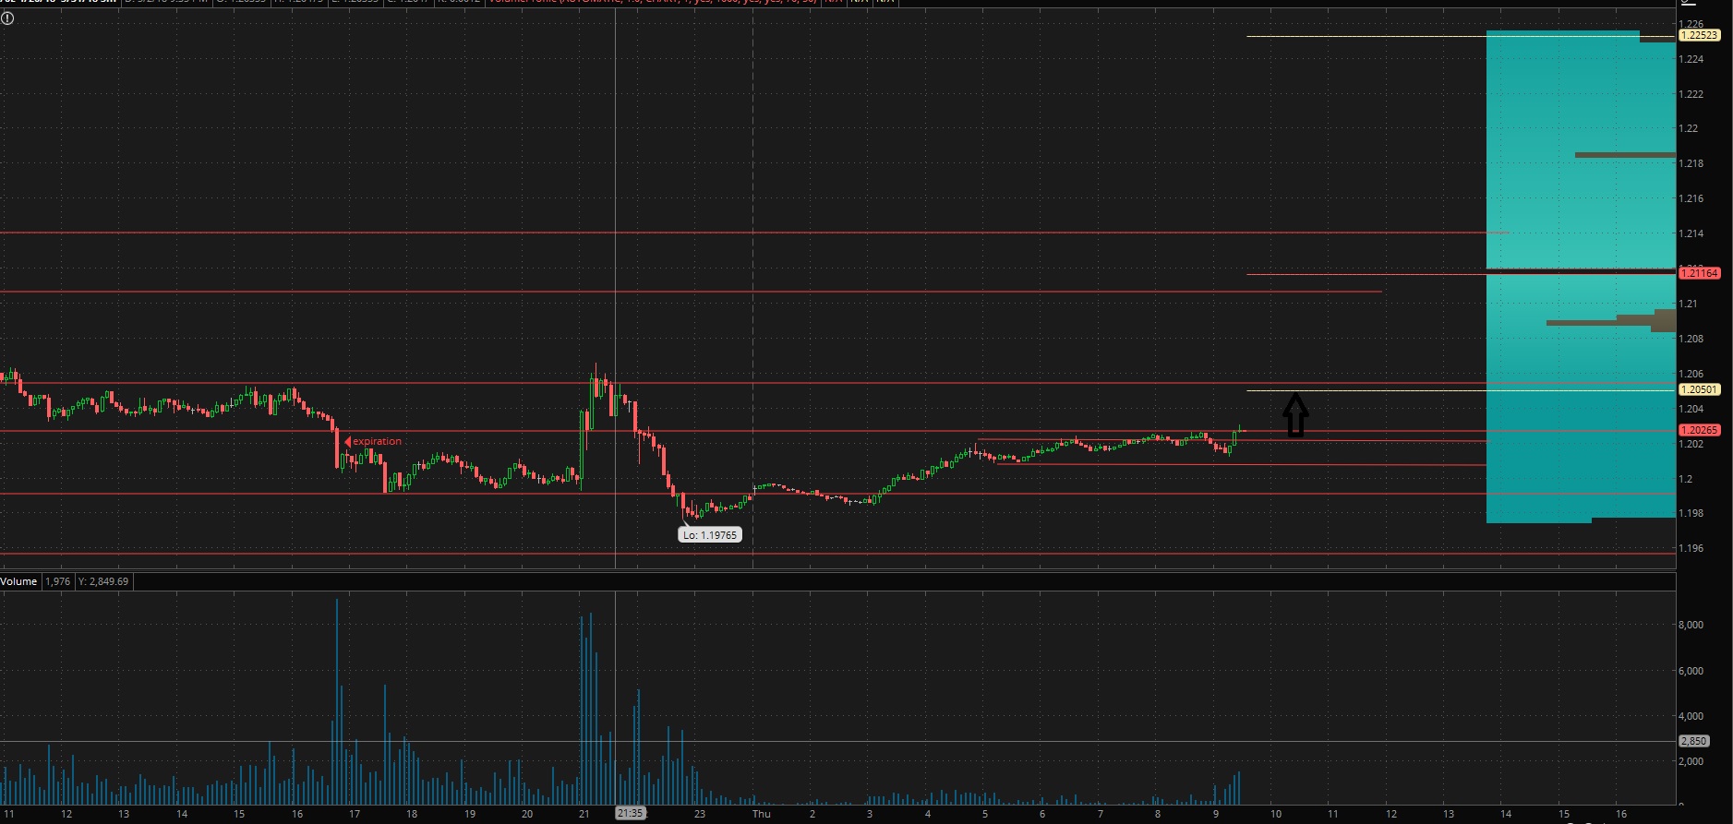Click the 1.20501 price level label
This screenshot has height=824, width=1733.
1699,389
